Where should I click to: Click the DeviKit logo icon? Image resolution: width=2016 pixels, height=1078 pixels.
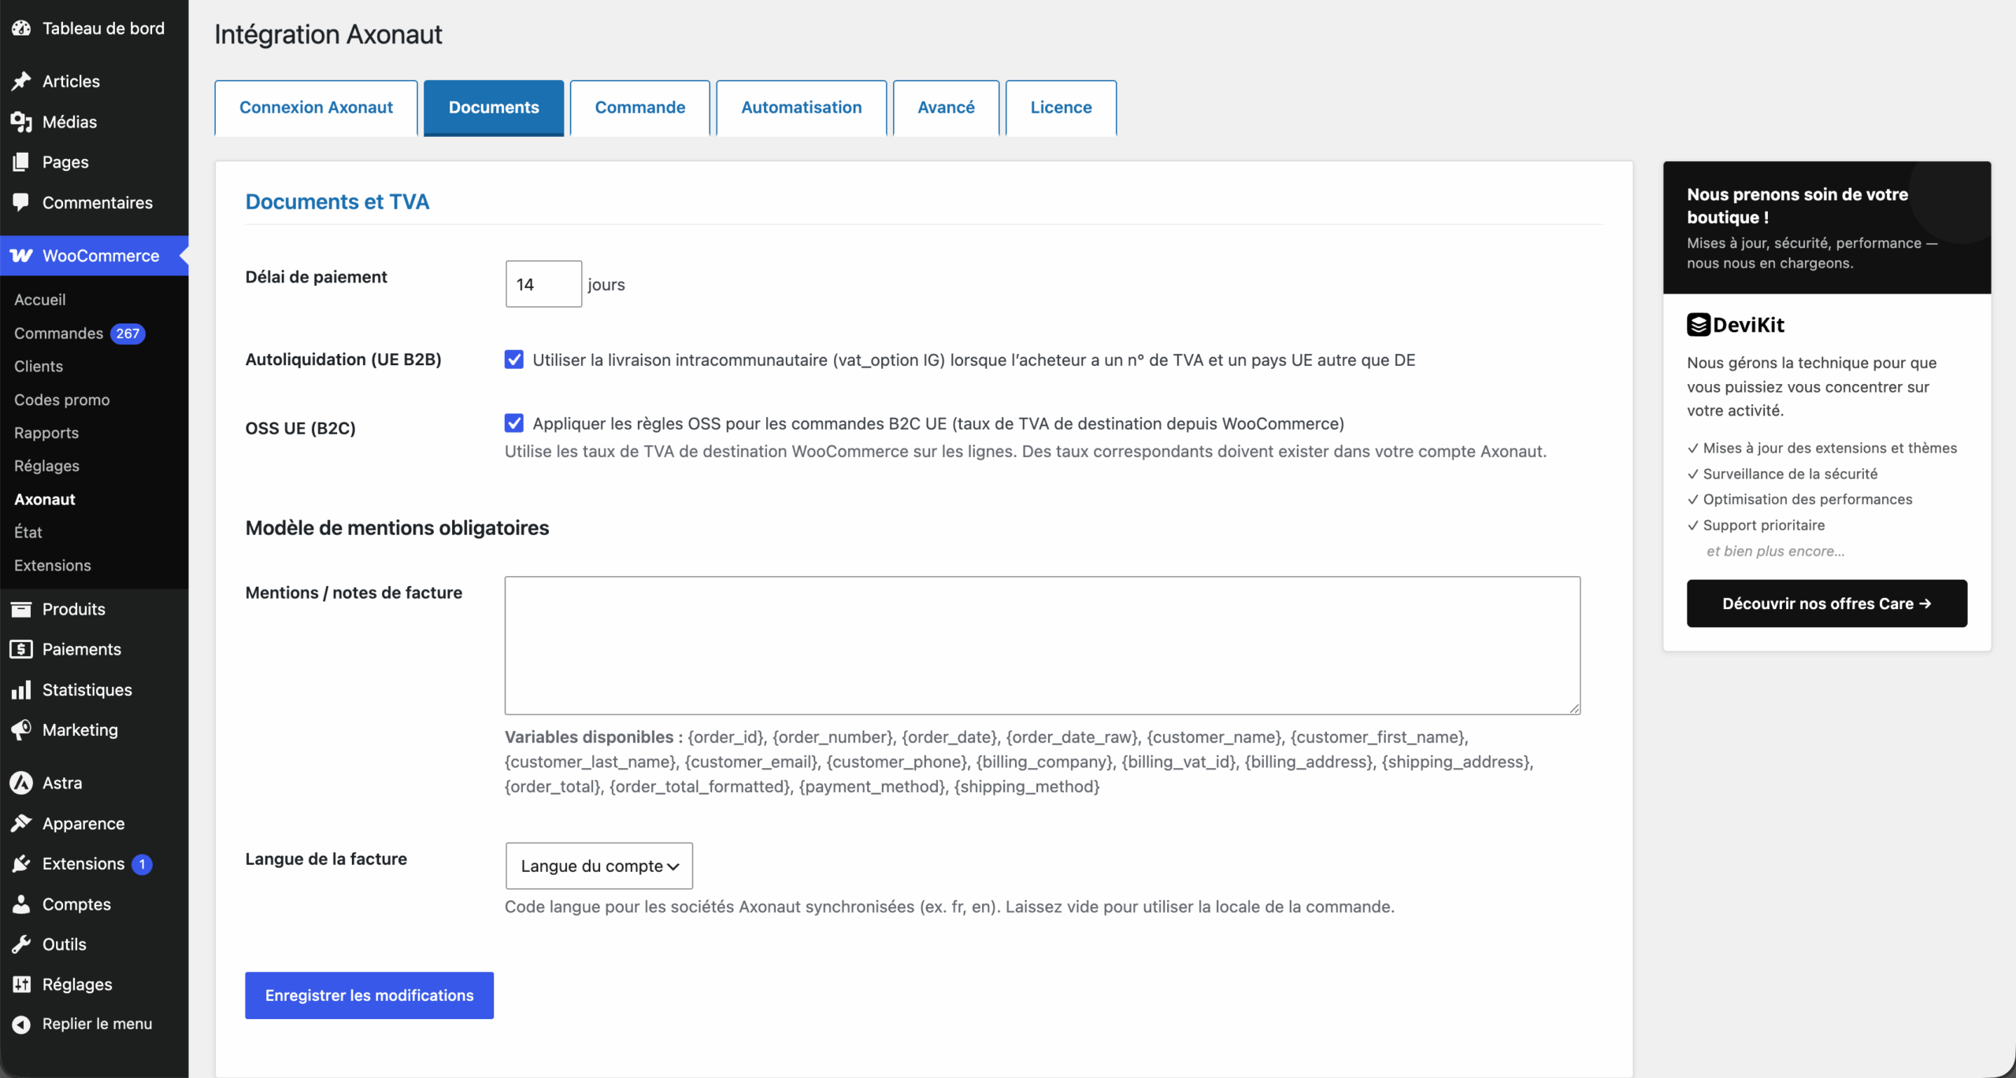tap(1699, 325)
